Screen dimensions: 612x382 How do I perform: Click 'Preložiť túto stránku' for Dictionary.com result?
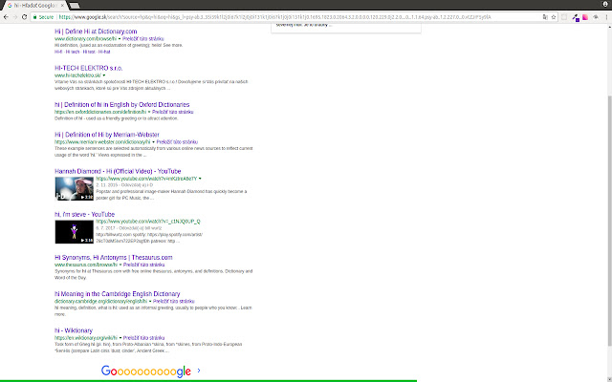pos(143,39)
